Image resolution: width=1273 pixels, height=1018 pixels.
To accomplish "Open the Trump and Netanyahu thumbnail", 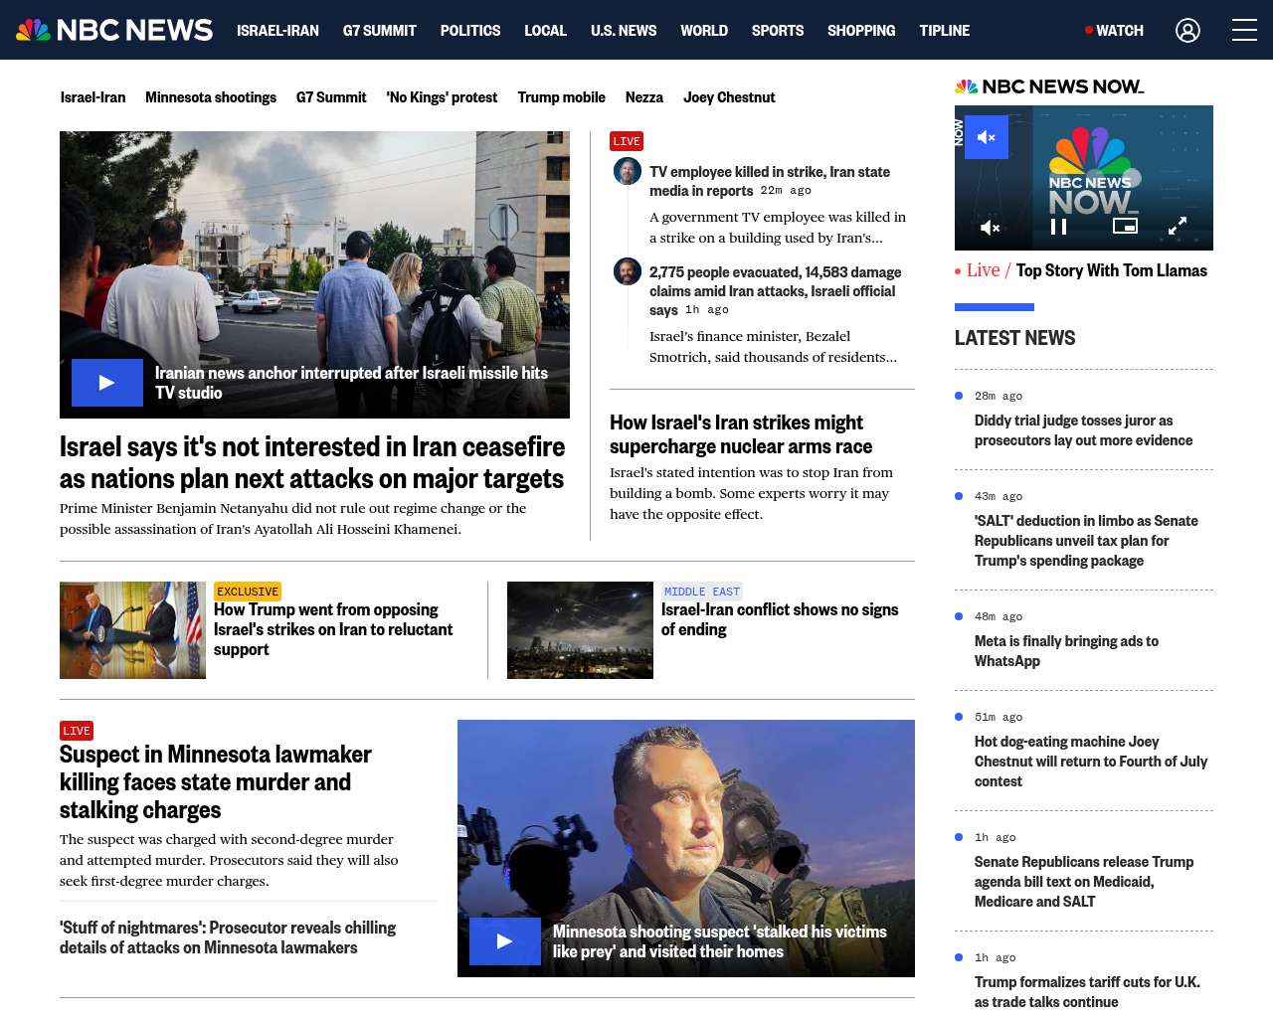I will click(132, 630).
